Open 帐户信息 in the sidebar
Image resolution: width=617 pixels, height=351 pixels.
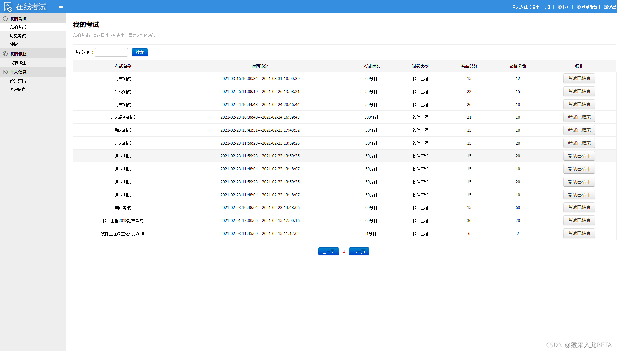coord(18,89)
